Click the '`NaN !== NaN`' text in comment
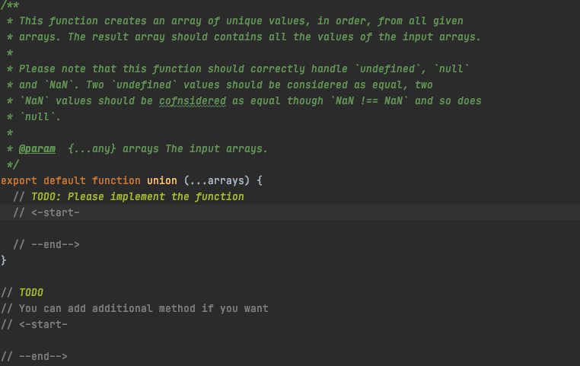 click(370, 100)
